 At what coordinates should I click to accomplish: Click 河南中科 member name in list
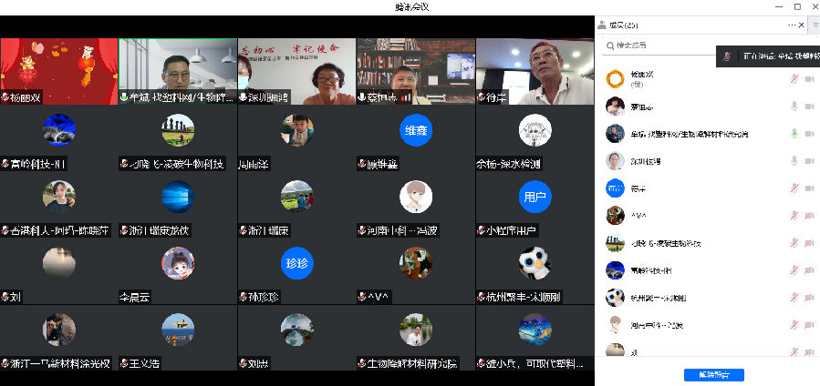tap(657, 326)
